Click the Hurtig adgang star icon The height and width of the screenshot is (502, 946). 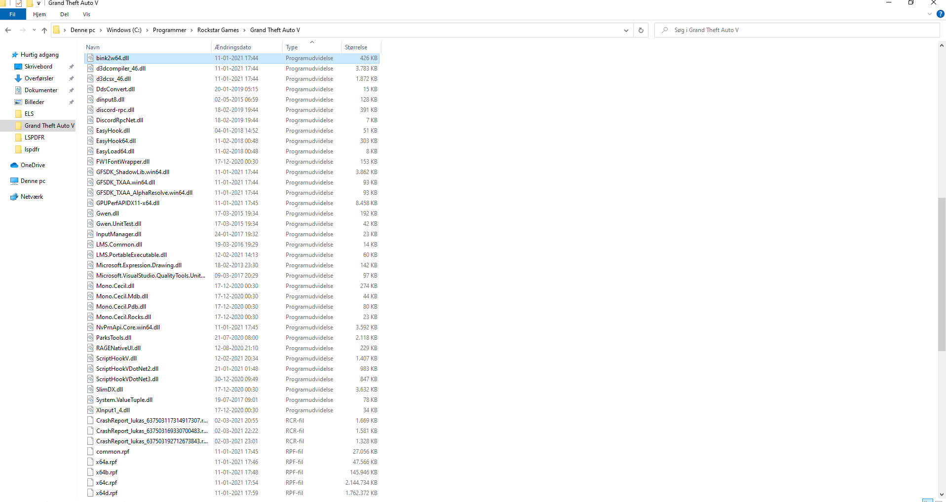coord(15,55)
